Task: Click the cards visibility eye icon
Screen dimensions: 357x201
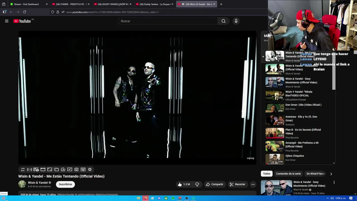Action: click(x=36, y=169)
